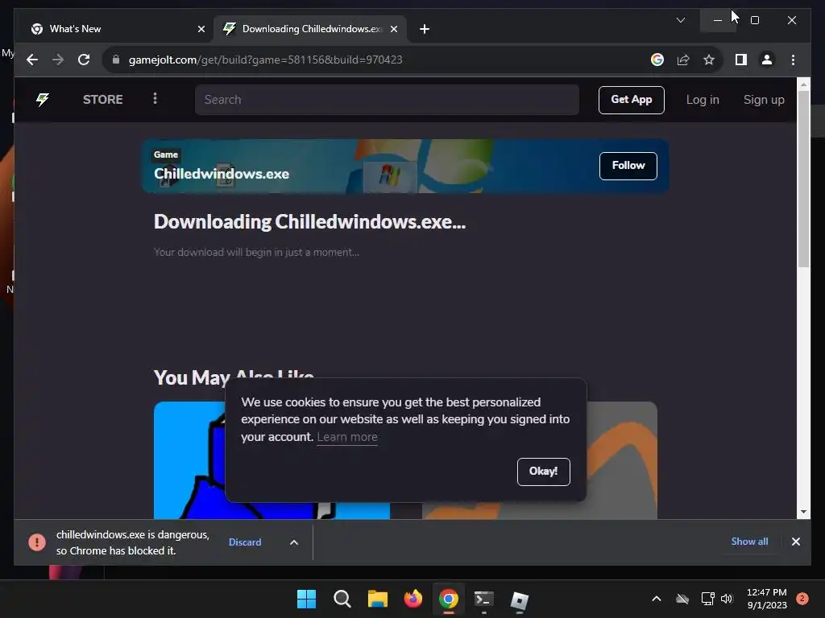
Task: Click the red download warning icon
Action: (37, 542)
